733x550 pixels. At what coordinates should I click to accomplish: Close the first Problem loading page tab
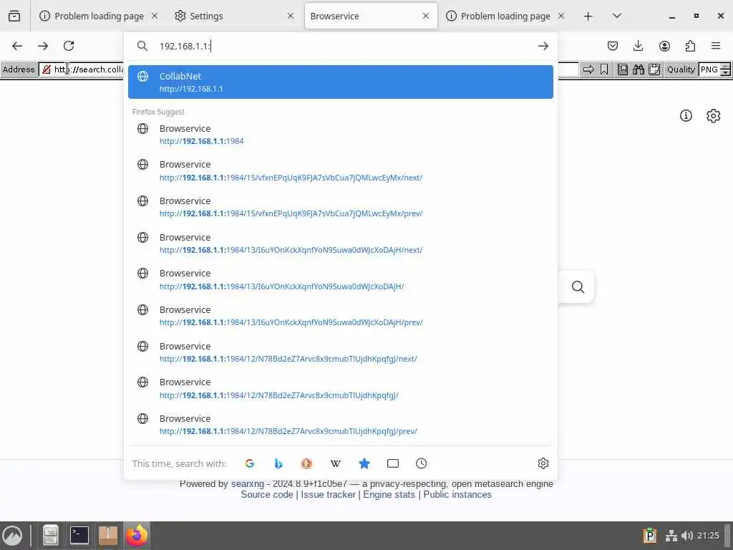pyautogui.click(x=155, y=16)
